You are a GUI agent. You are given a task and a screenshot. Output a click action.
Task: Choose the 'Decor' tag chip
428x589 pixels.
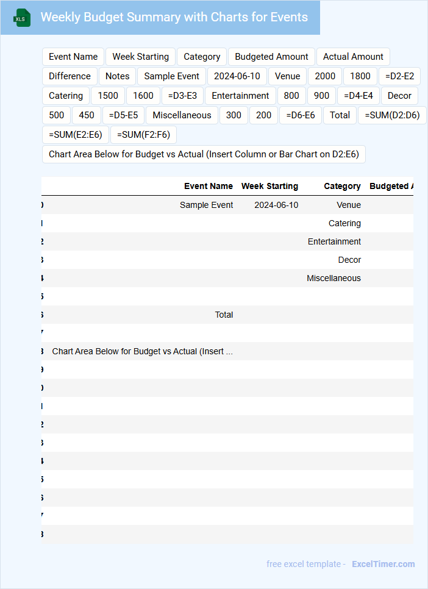click(x=399, y=96)
